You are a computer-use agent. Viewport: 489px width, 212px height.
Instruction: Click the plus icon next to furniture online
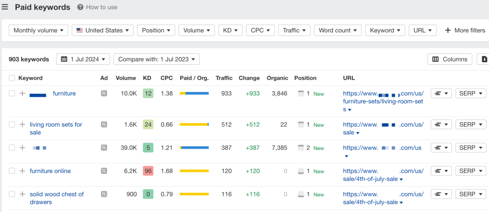click(22, 171)
